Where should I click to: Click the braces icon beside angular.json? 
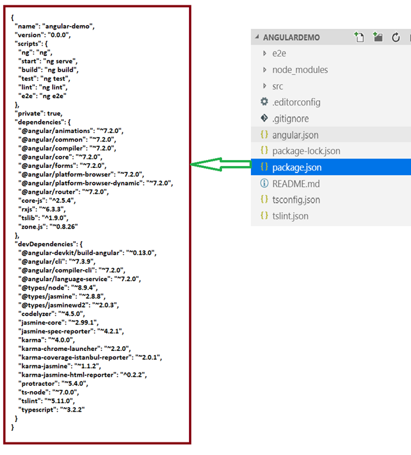coord(264,134)
